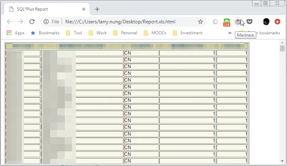This screenshot has width=287, height=166.
Task: Click the CN cell in first table row
Action: (141, 53)
